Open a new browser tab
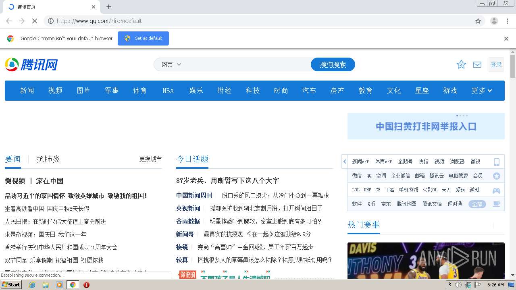The image size is (516, 290). point(109,7)
